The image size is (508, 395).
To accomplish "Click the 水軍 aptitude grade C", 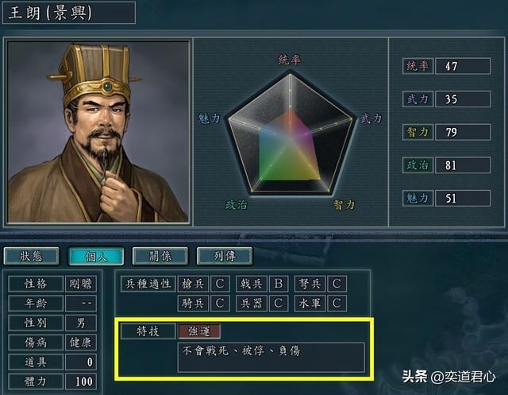I will tap(337, 304).
